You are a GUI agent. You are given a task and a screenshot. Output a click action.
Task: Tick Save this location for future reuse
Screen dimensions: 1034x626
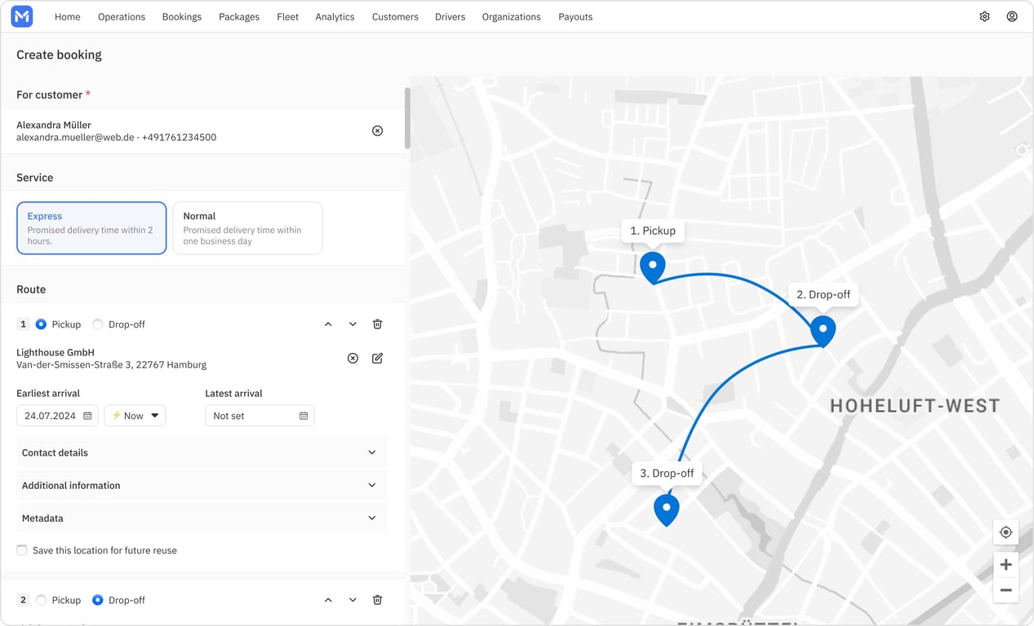[22, 550]
